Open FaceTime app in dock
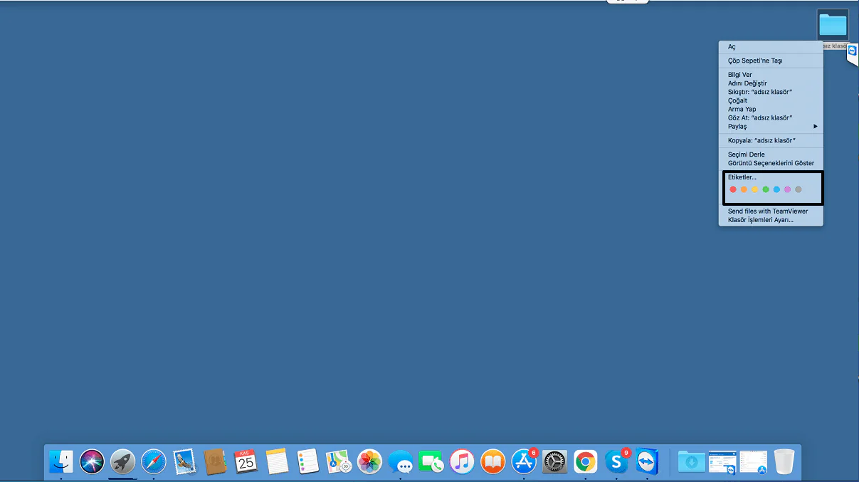Image resolution: width=859 pixels, height=482 pixels. click(x=431, y=461)
